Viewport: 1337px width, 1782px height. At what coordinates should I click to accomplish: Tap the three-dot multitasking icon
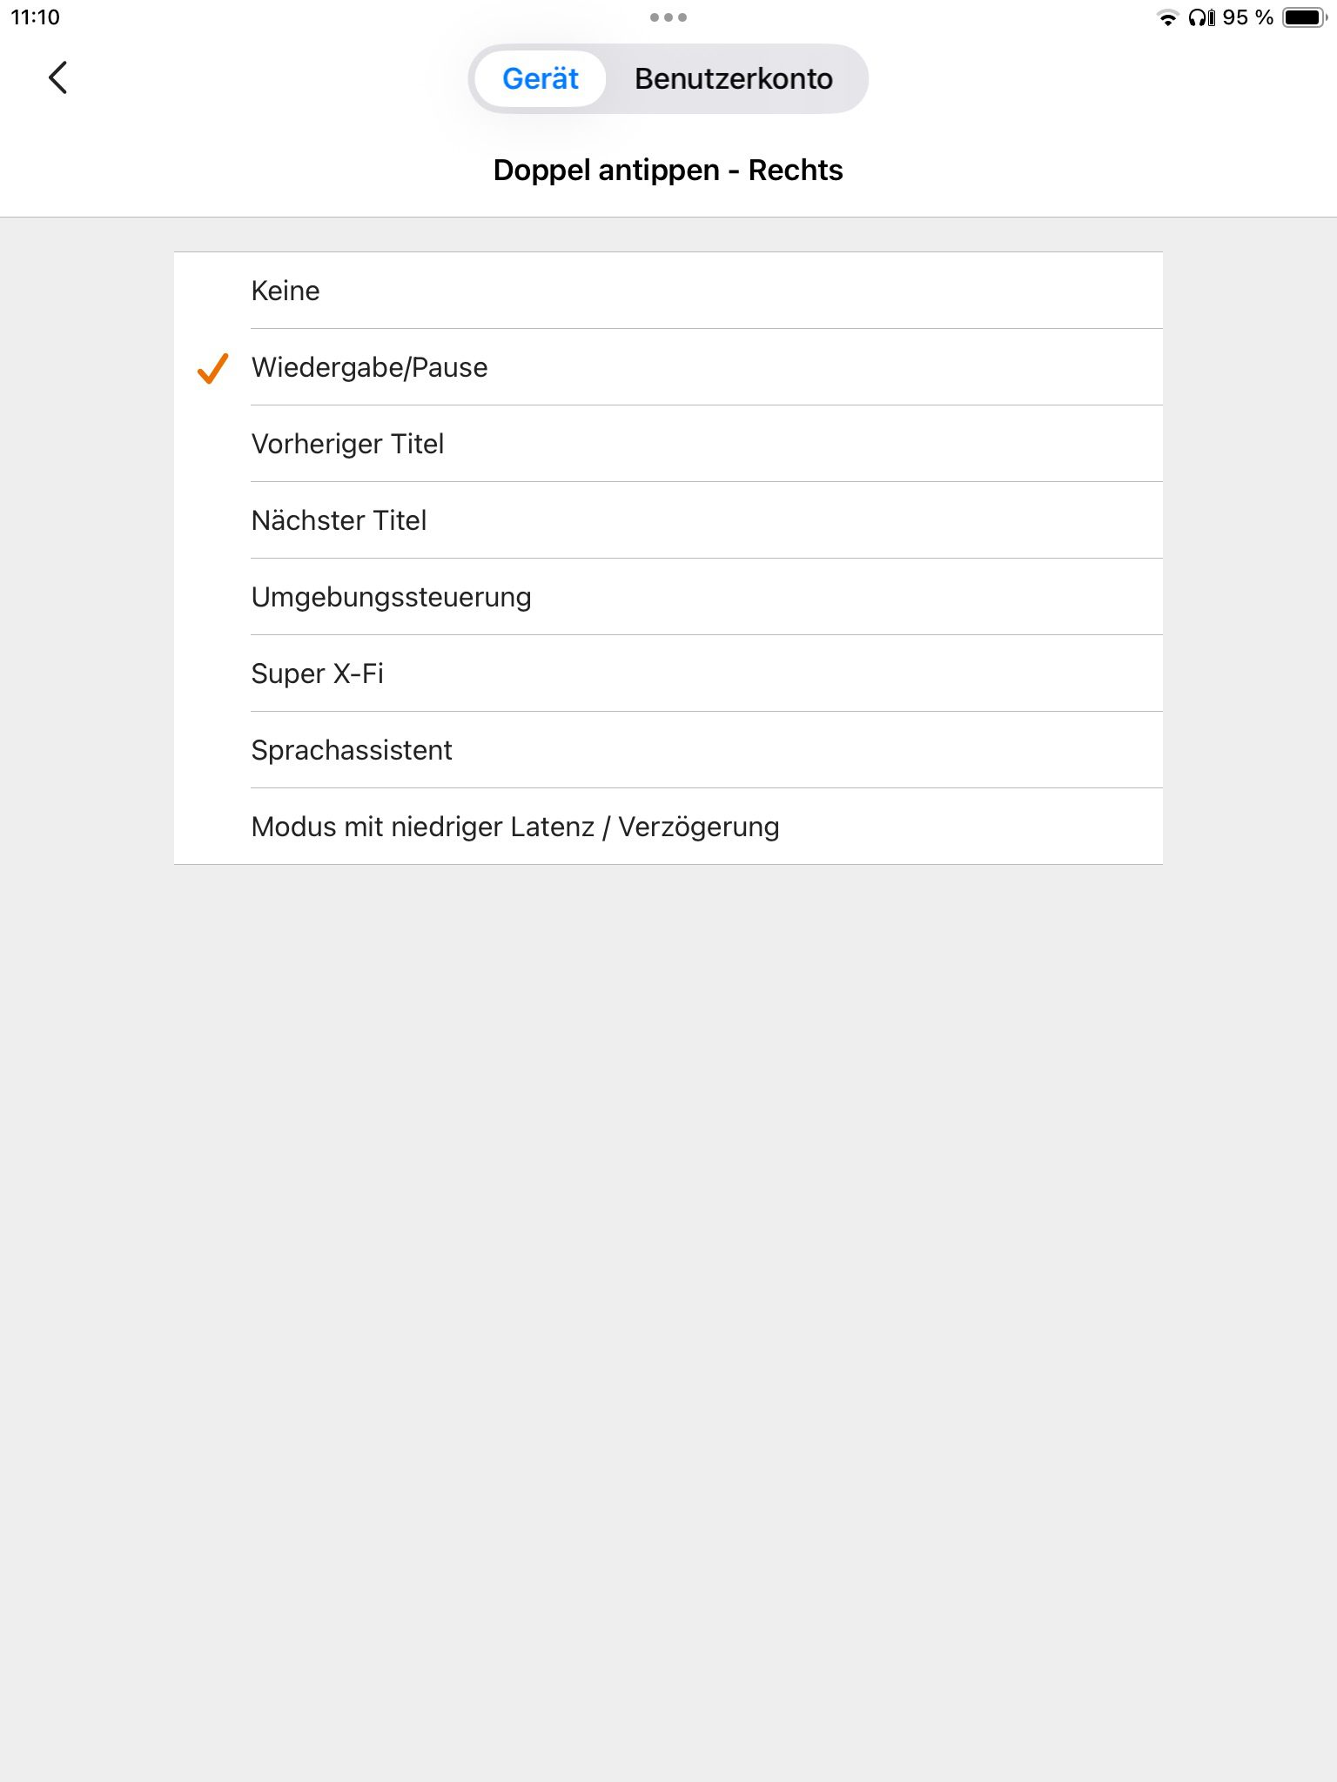(668, 17)
